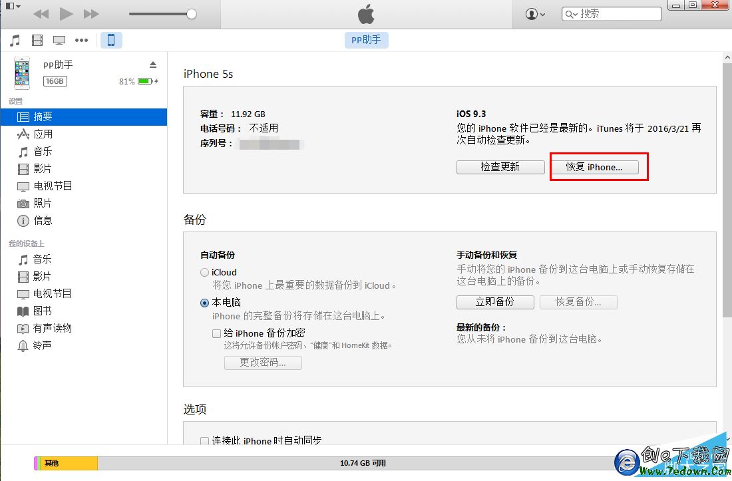
Task: Open the more libraries ellipsis menu
Action: click(81, 40)
